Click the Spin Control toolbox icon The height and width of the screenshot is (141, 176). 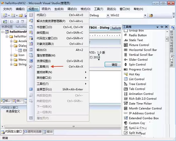[x=126, y=64]
